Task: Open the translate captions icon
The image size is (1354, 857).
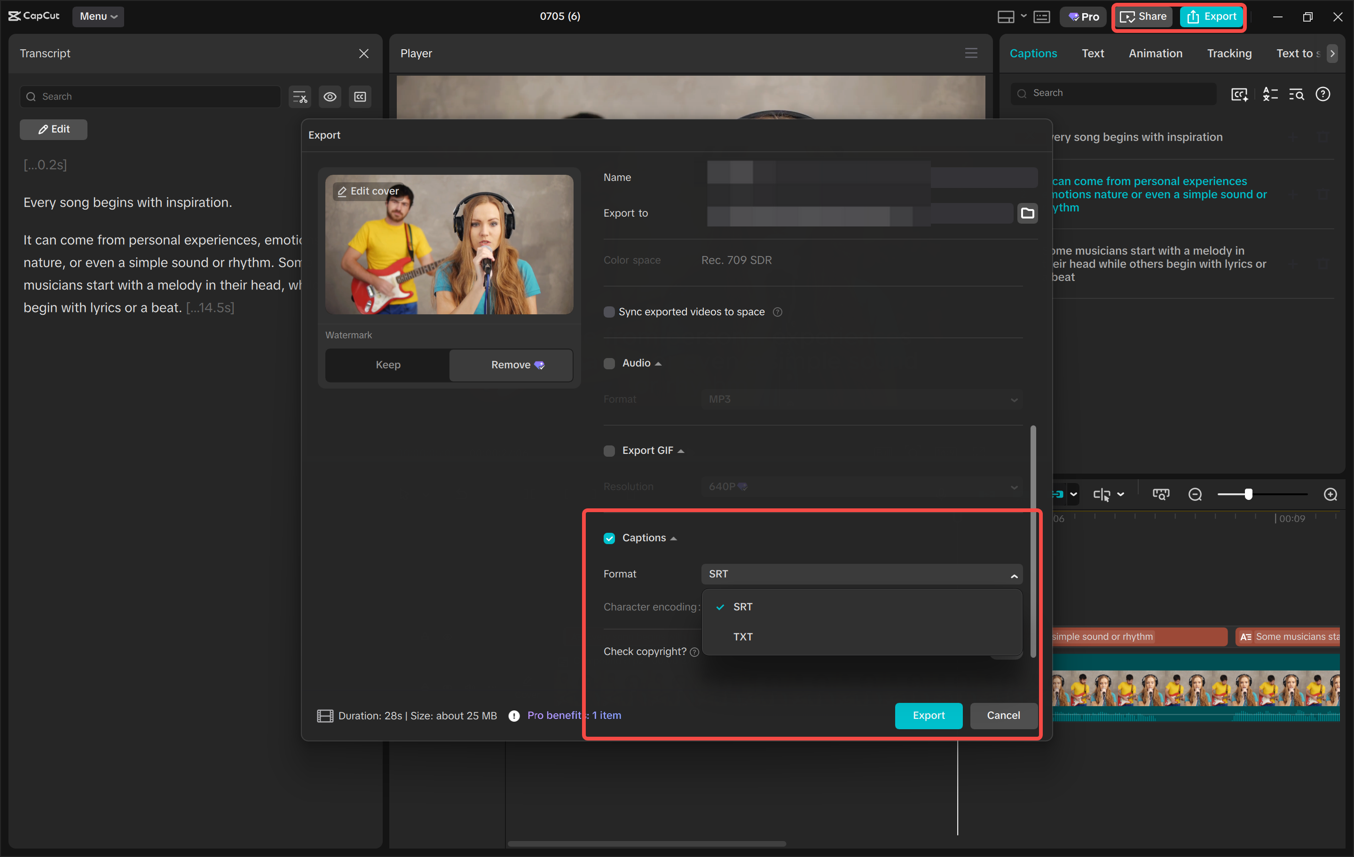Action: click(x=1270, y=94)
